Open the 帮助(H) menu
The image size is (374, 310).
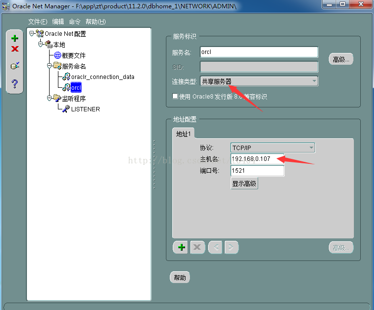pyautogui.click(x=95, y=22)
